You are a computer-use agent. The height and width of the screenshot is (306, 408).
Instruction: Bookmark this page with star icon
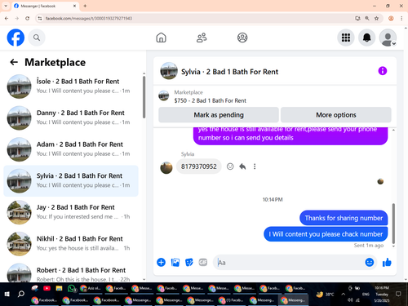click(376, 19)
